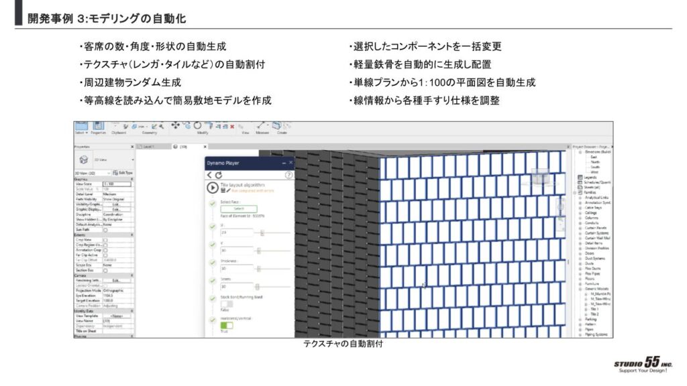
Task: Expand Generic Models in Project Browser
Action: (580, 289)
